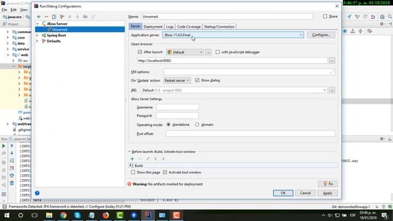Click Cancel button
Screen dimensions: 393x221
pos(305,193)
